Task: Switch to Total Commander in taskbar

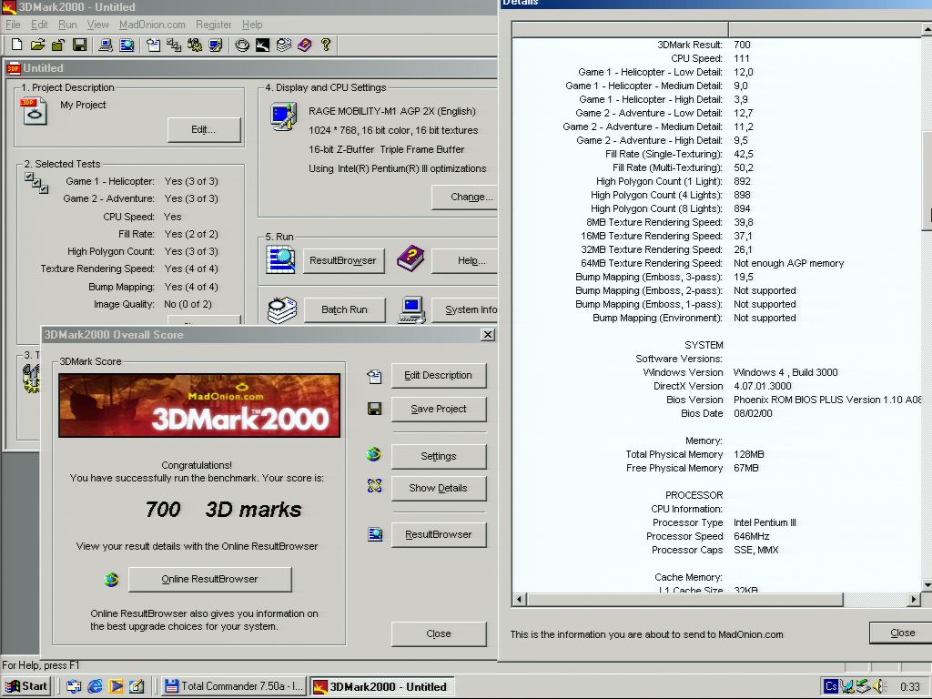Action: pos(234,686)
